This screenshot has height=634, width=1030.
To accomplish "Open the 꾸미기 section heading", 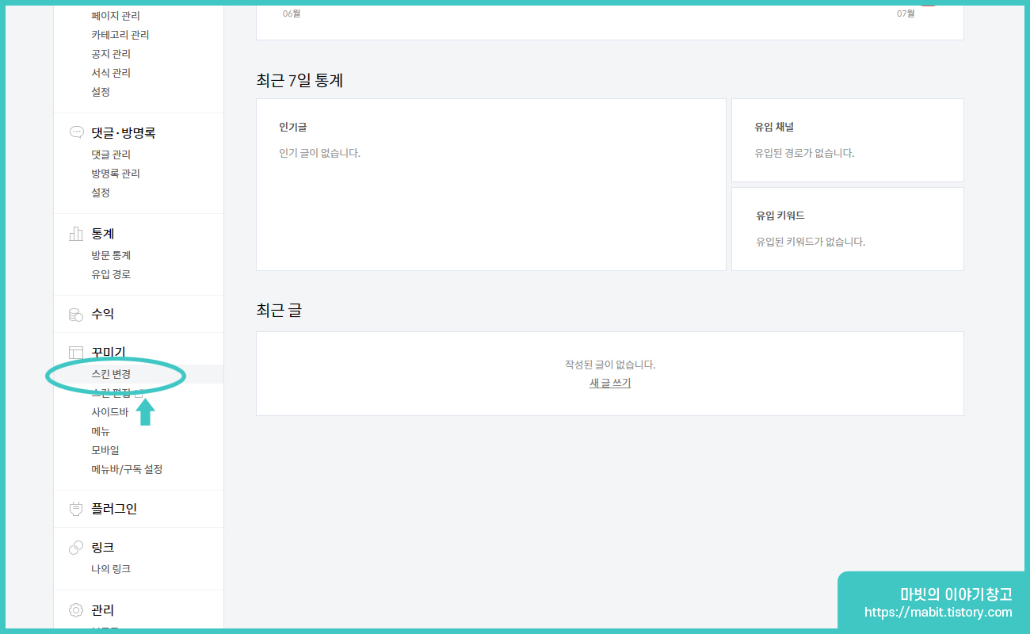I will coord(109,352).
